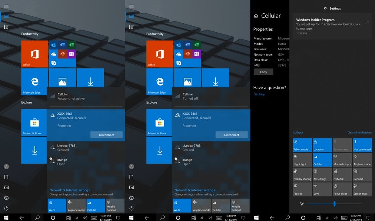Viewport: 375px width, 221px height.
Task: Toggle the Focus assist quick action
Action: [342, 189]
